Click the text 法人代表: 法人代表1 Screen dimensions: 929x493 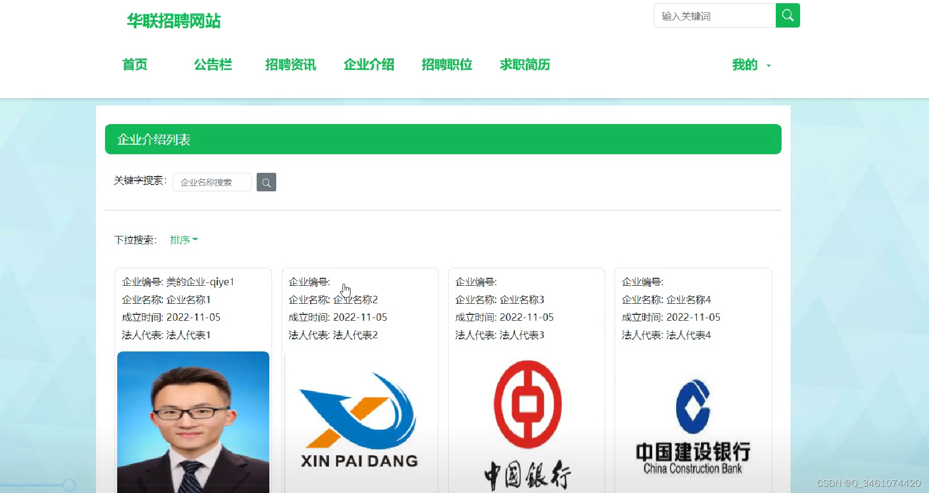166,335
